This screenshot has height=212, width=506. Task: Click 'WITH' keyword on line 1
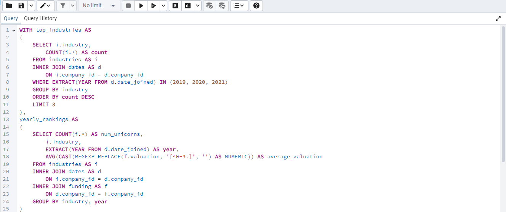tap(26, 30)
